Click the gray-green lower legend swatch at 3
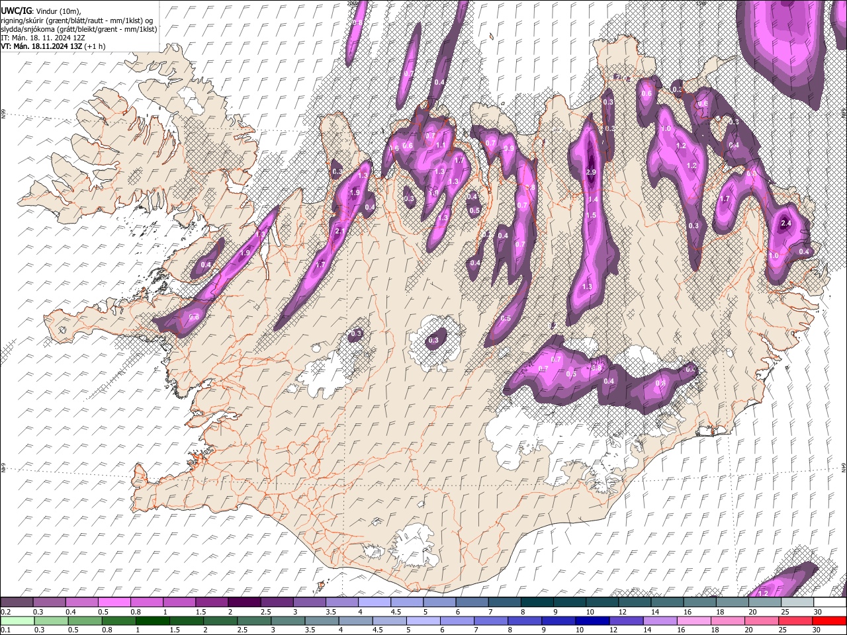This screenshot has height=635, width=847. [288, 620]
